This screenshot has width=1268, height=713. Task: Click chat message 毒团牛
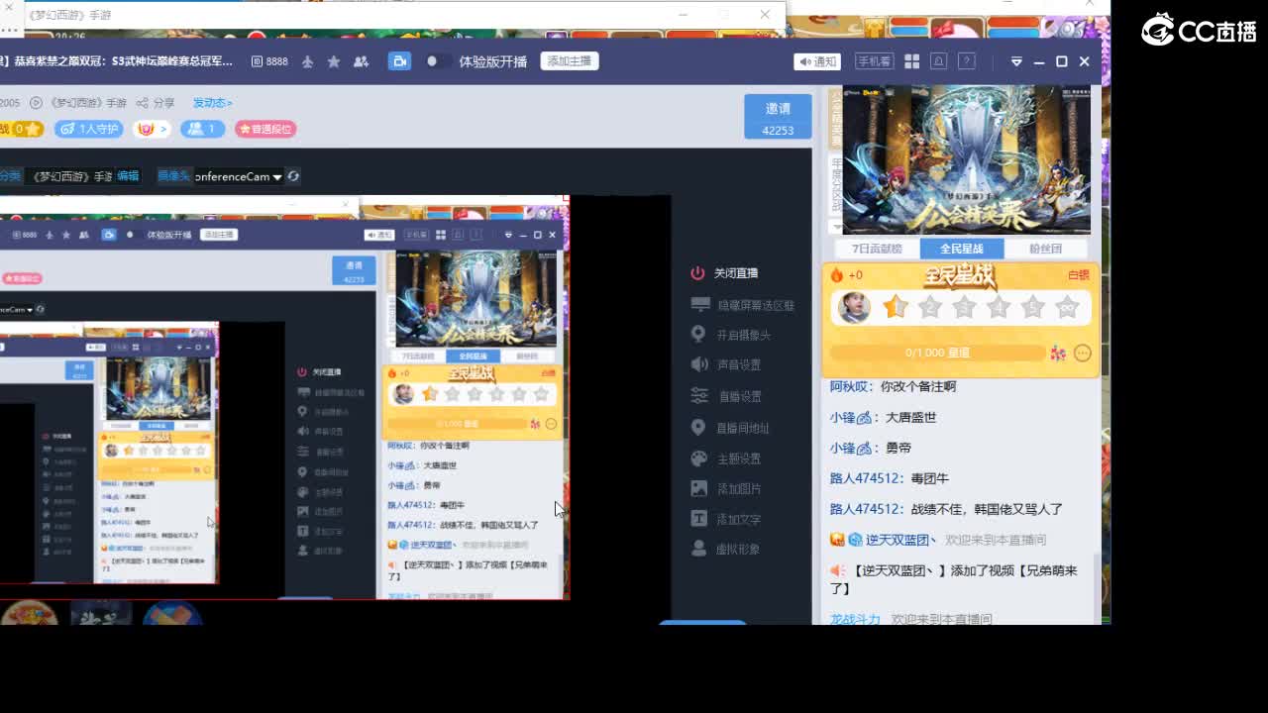point(929,478)
